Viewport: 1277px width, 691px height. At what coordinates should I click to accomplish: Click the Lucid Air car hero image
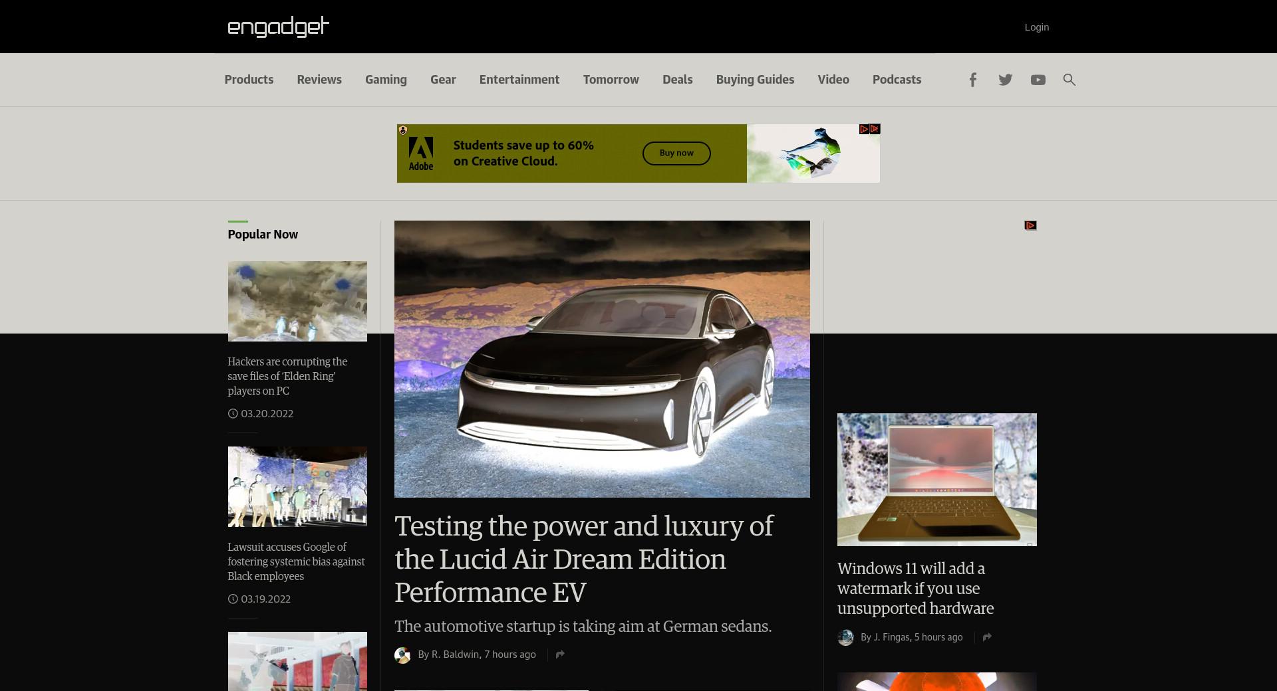coord(602,359)
